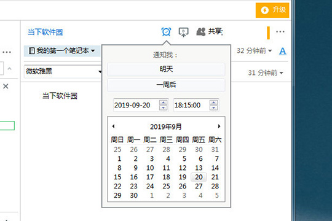Click the orange 升级 upgrade button
Screen dimensions: 332x221
[272, 10]
